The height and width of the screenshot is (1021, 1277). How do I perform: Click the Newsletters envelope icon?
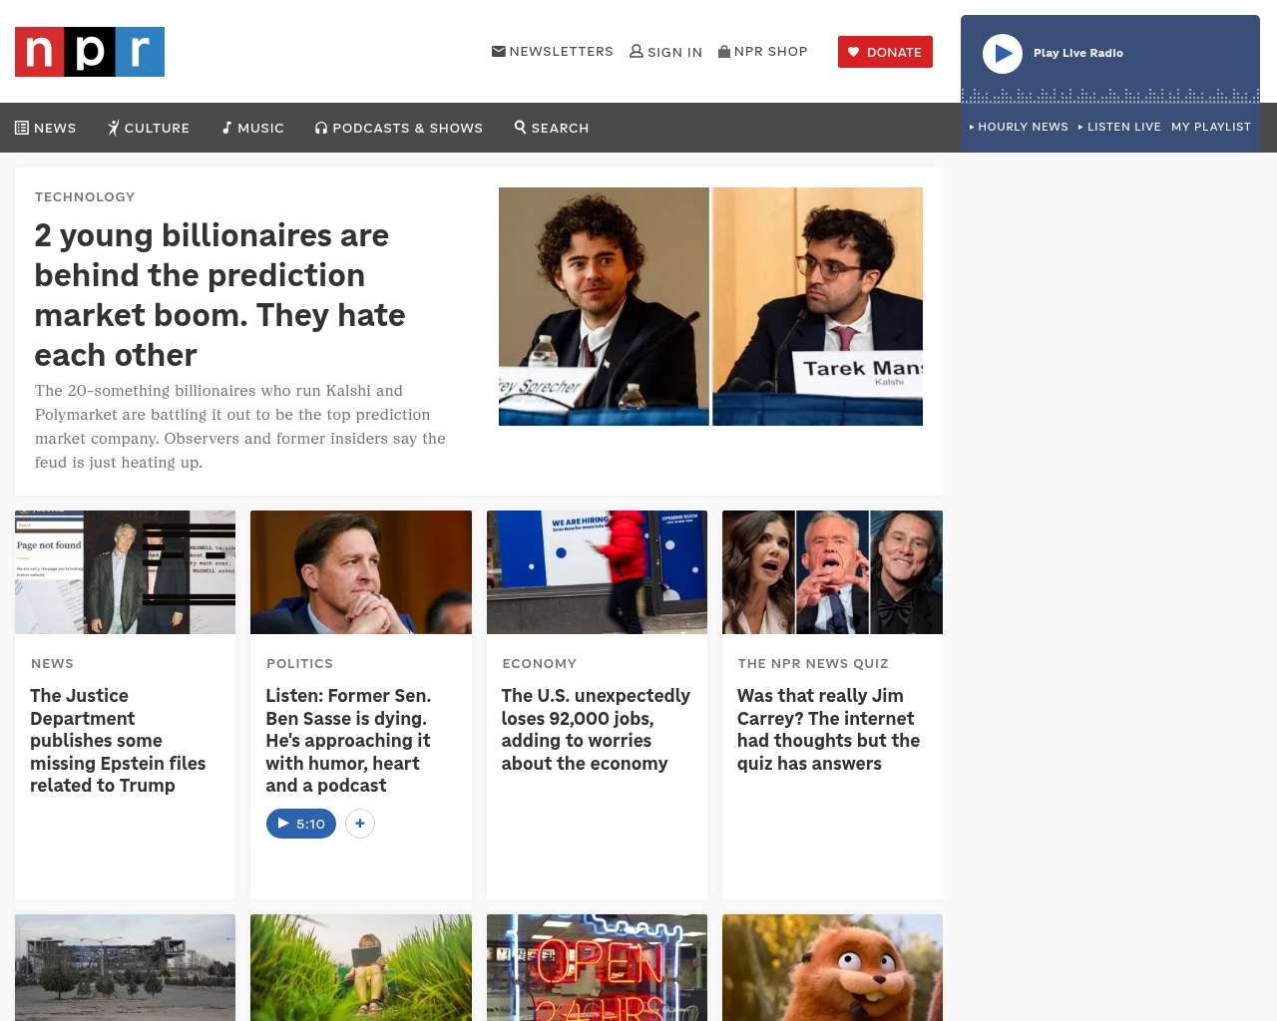[499, 51]
